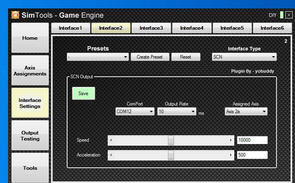295x183 pixels.
Task: Select Interface Settings in the sidebar
Action: (30, 103)
